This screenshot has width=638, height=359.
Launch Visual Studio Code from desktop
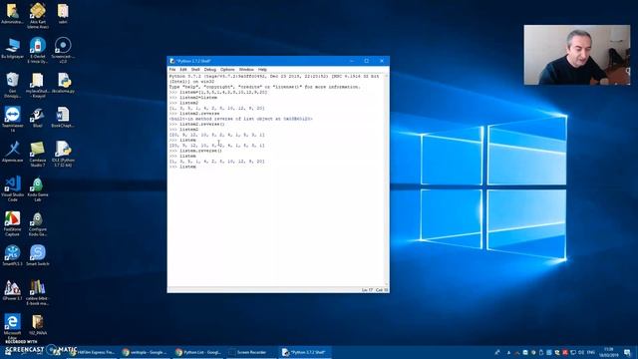(12, 188)
